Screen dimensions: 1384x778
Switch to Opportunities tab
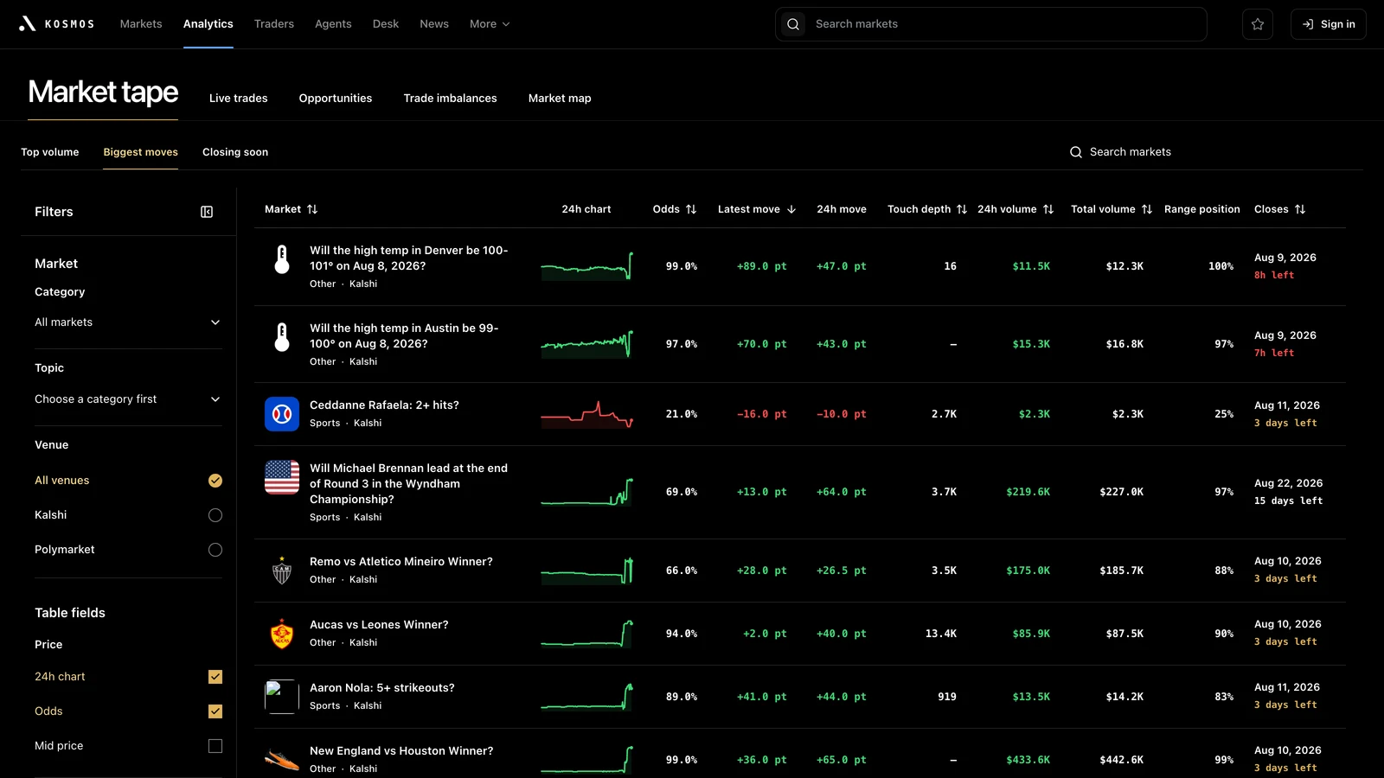coord(336,99)
